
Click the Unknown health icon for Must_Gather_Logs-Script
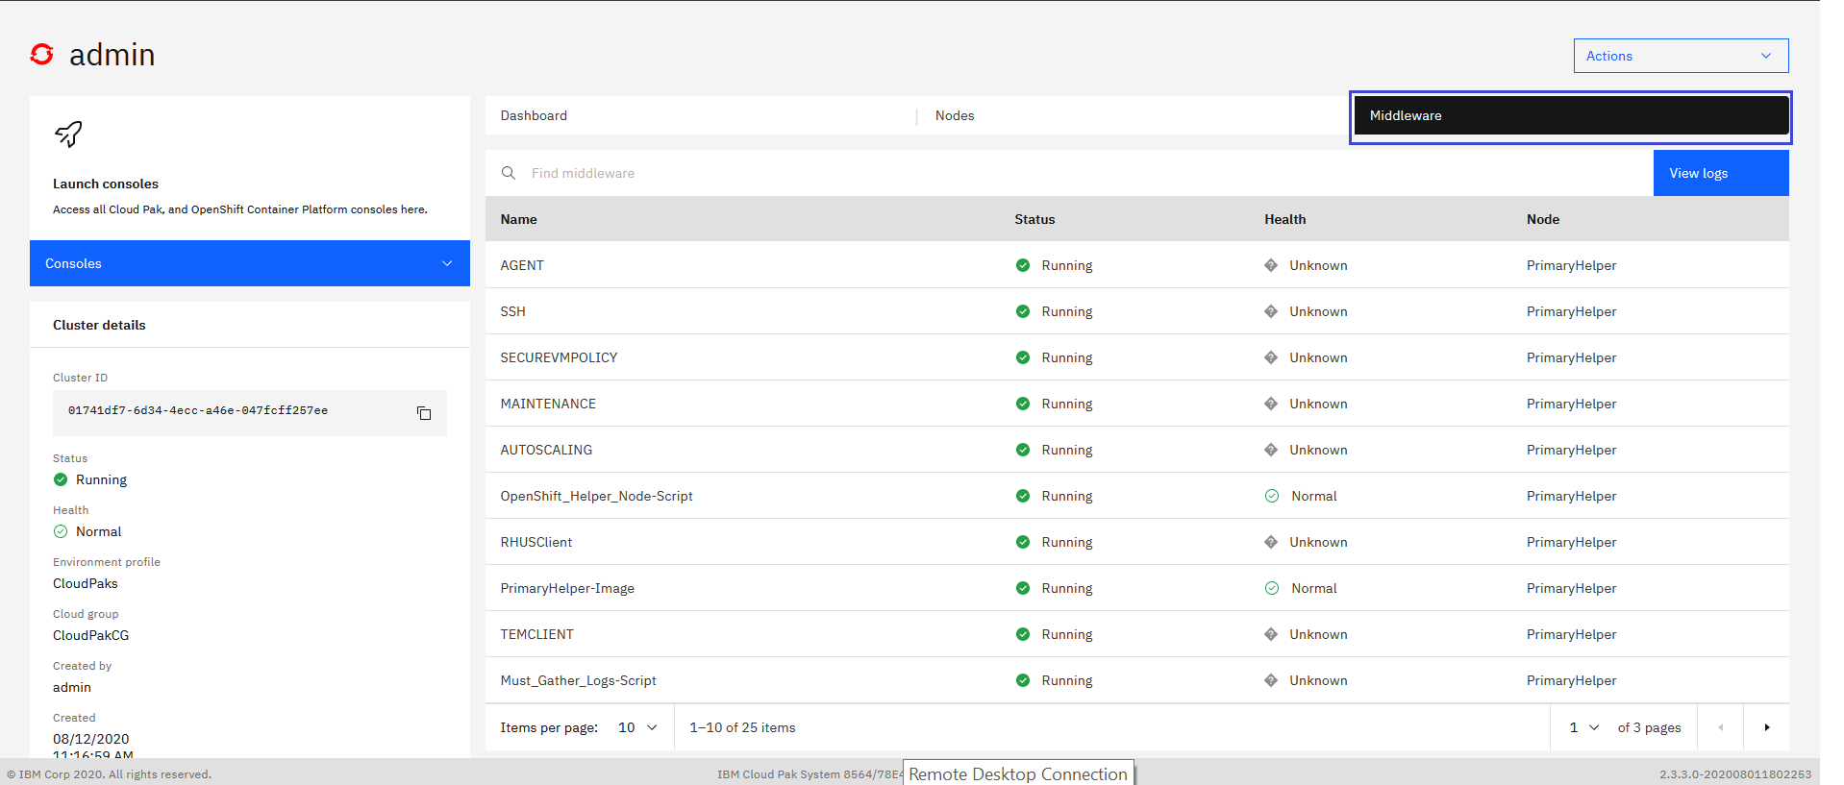click(x=1271, y=680)
